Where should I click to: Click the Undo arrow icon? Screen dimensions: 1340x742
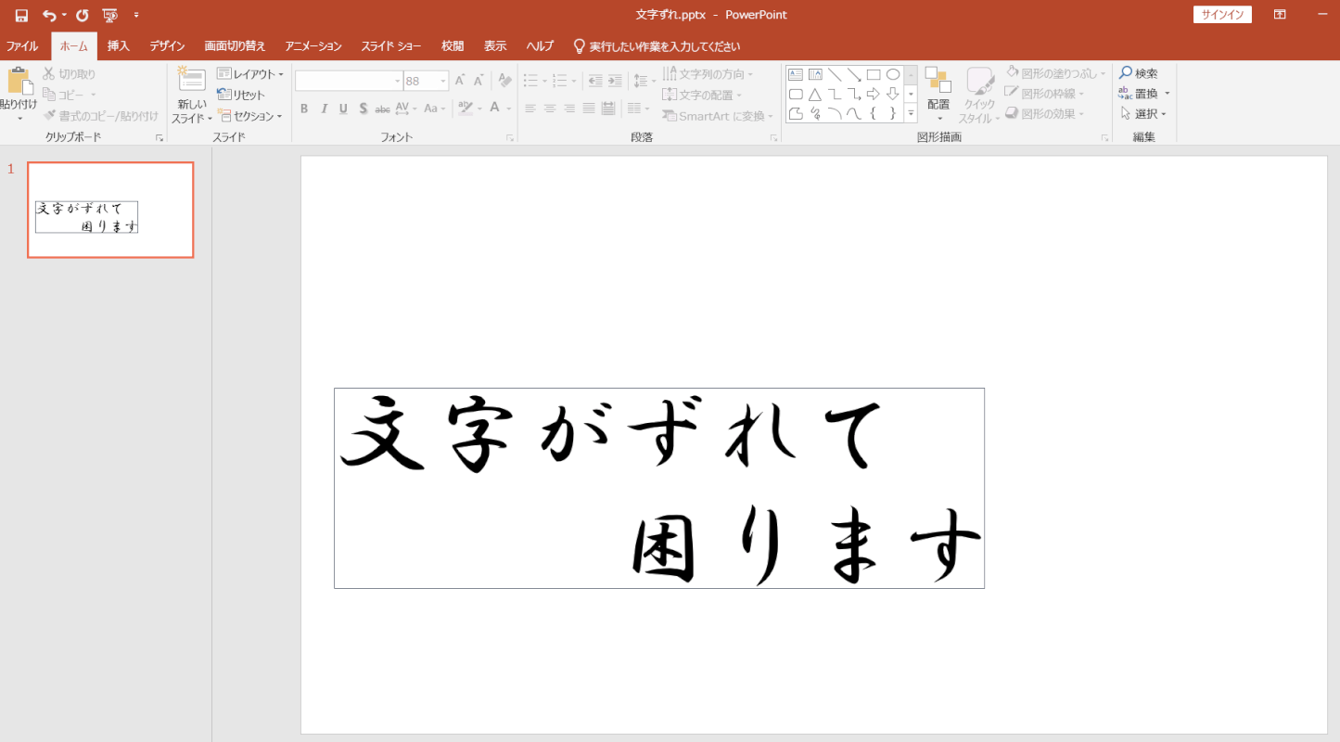50,15
